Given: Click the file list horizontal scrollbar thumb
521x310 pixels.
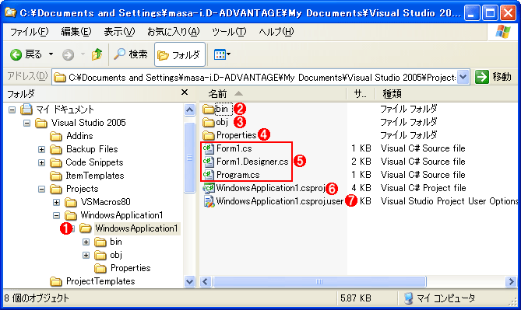Looking at the screenshot, I should [319, 282].
